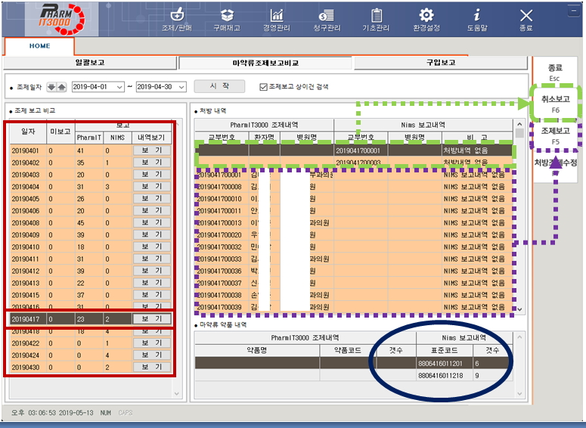The width and height of the screenshot is (586, 428).
Task: Click the up arrow date stepper icon
Action: coord(62,87)
